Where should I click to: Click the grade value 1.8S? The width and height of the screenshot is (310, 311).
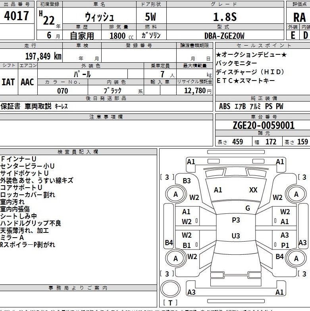pos(225,17)
